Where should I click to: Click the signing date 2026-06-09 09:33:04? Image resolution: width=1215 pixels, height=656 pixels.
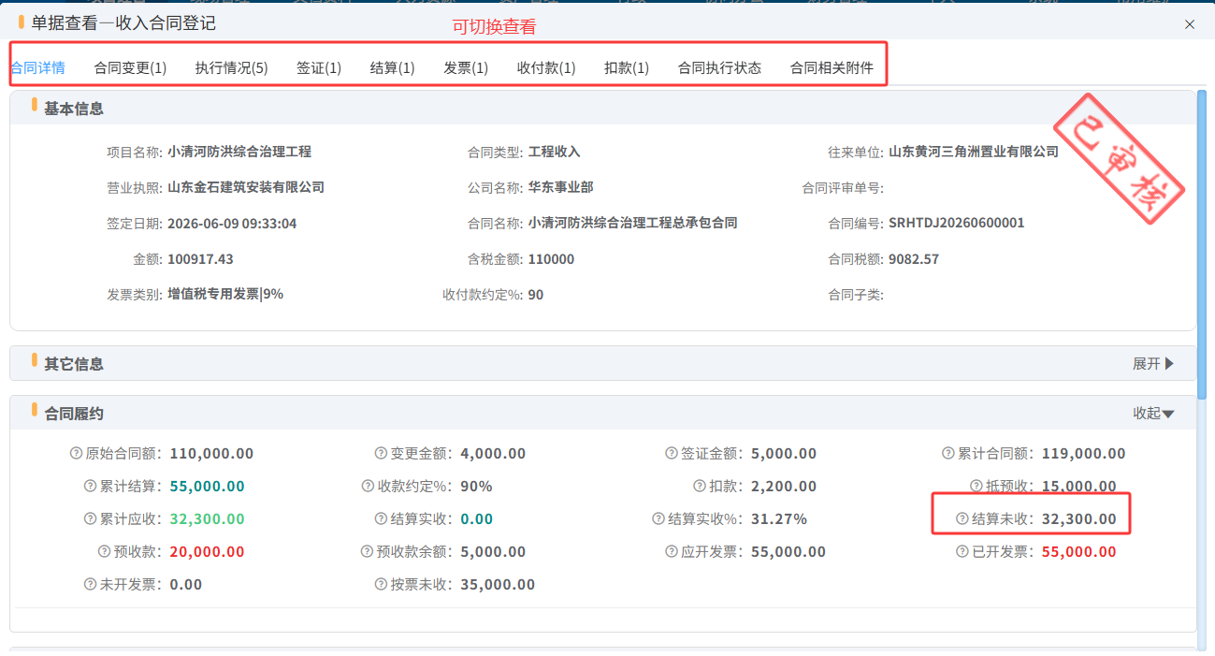[232, 224]
